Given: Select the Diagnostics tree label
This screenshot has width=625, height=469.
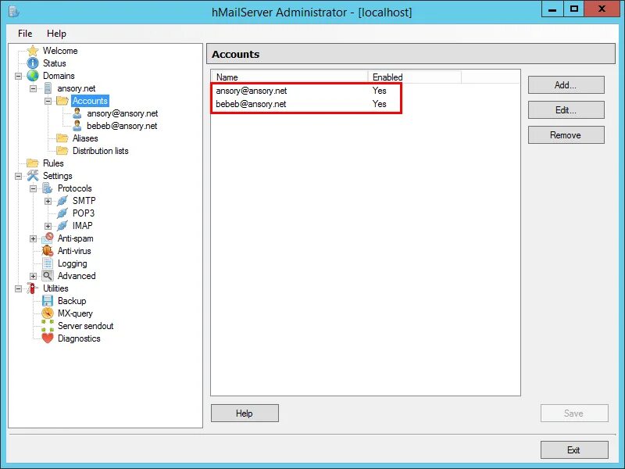Looking at the screenshot, I should point(79,338).
